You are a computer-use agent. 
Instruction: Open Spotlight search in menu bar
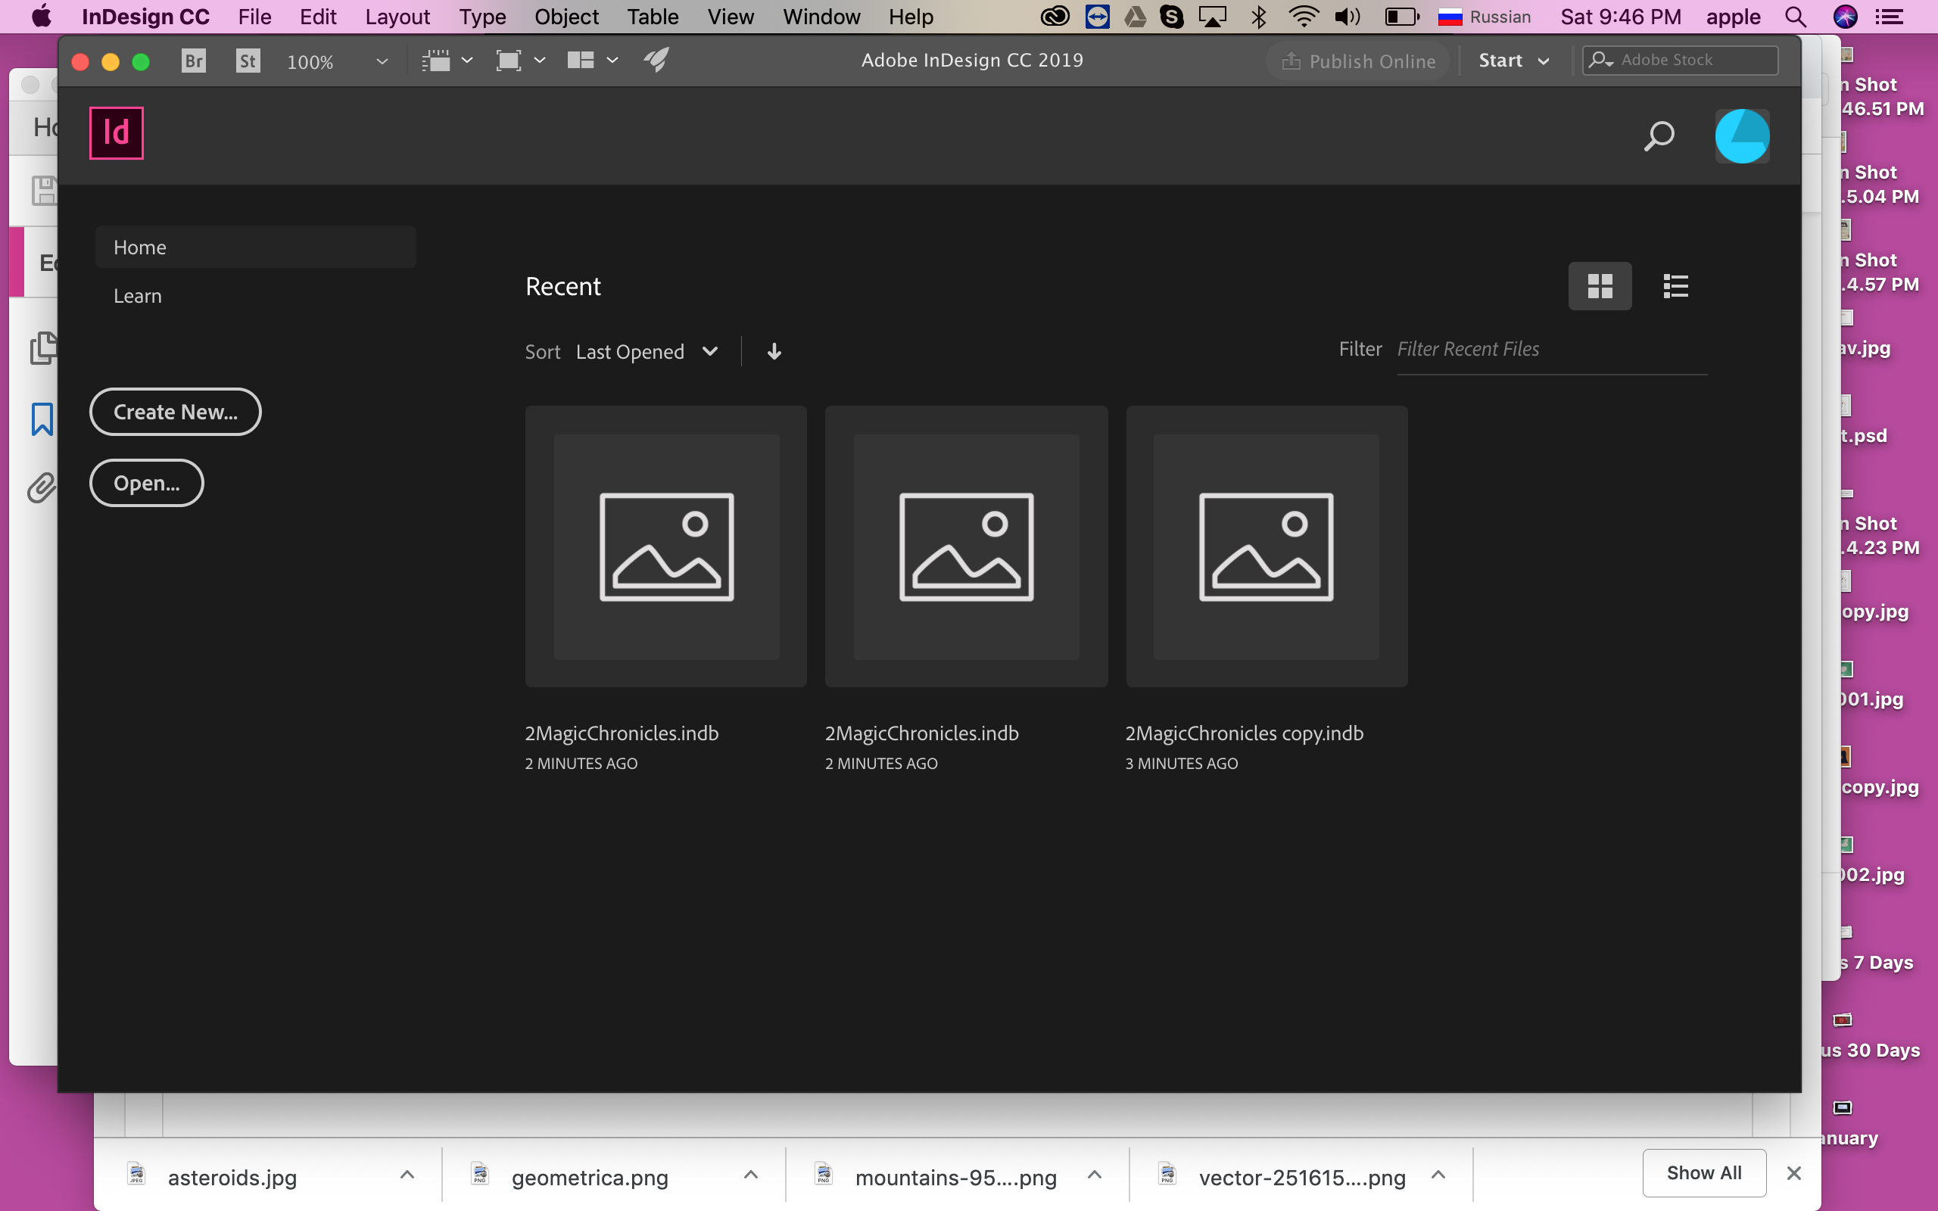pyautogui.click(x=1796, y=17)
